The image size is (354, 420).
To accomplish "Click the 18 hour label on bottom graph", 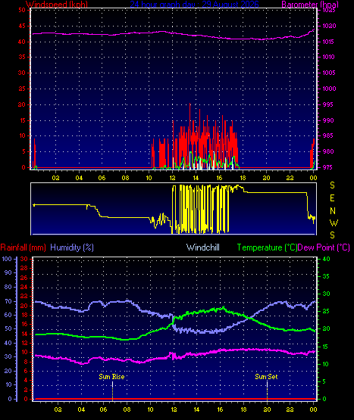I will click(243, 409).
